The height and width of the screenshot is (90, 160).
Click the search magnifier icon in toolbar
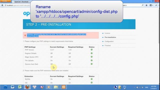[142, 5]
